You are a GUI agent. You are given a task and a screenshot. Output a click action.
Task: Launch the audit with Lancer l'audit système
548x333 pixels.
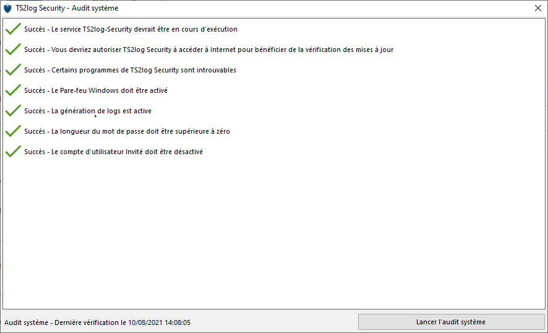tap(451, 322)
